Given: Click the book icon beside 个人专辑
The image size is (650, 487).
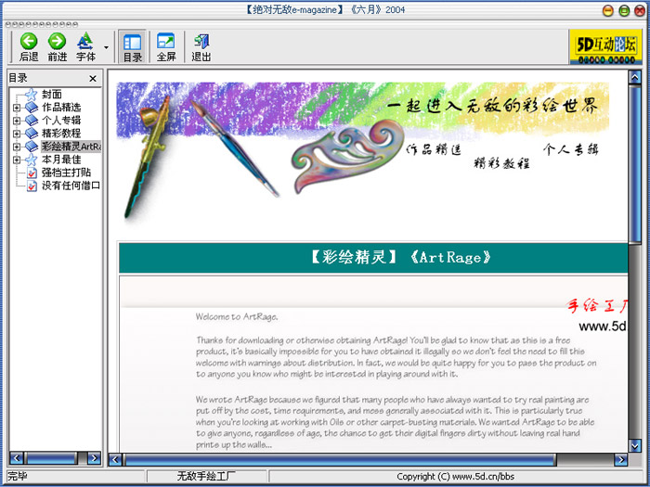Looking at the screenshot, I should click(x=32, y=120).
